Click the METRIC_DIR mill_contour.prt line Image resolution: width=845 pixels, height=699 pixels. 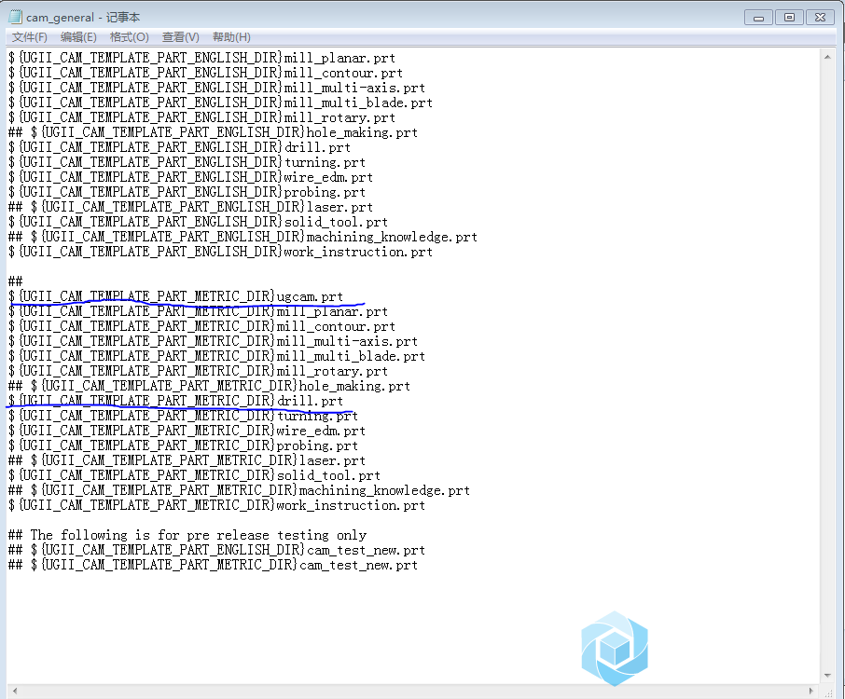point(202,327)
